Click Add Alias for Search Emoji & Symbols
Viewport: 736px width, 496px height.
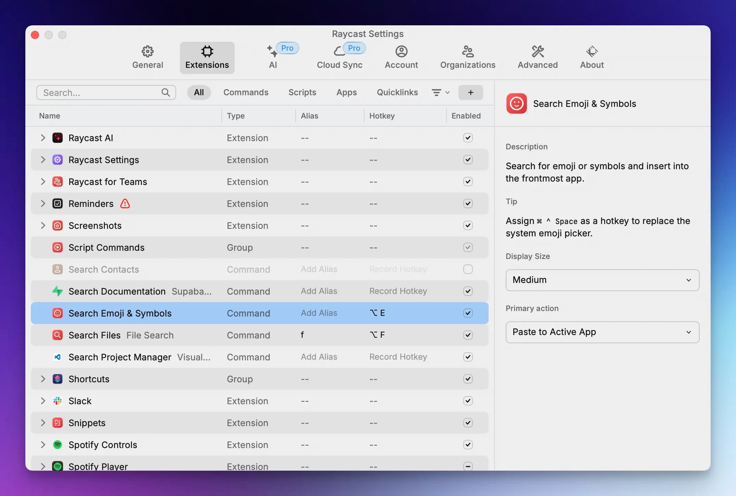319,313
